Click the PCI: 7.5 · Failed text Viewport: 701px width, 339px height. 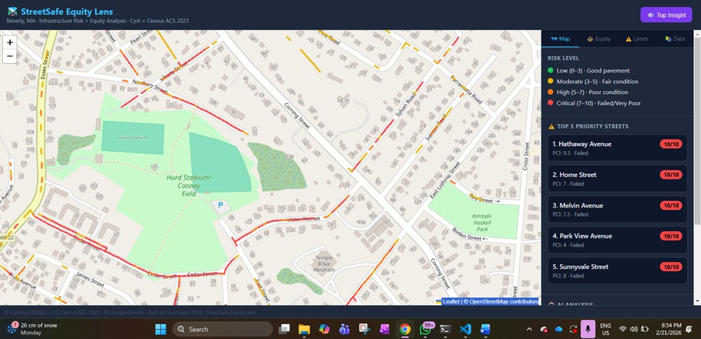(570, 214)
